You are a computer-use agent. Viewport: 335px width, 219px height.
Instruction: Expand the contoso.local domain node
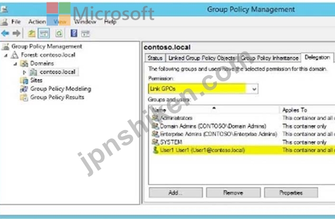pos(24,72)
